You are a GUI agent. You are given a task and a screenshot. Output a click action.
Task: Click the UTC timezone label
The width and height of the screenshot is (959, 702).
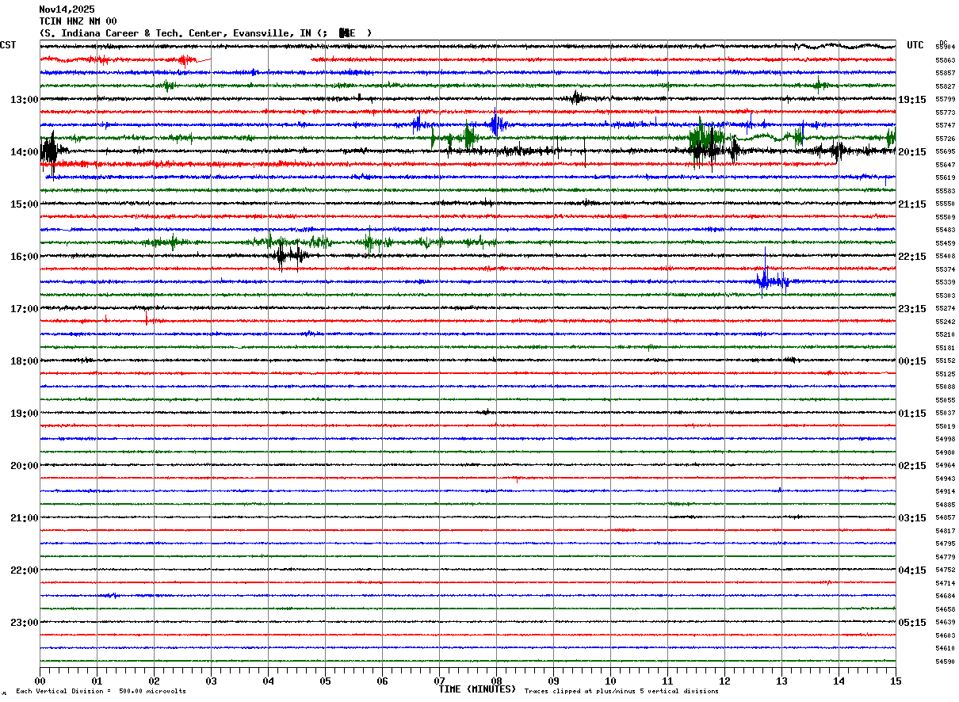tap(915, 45)
